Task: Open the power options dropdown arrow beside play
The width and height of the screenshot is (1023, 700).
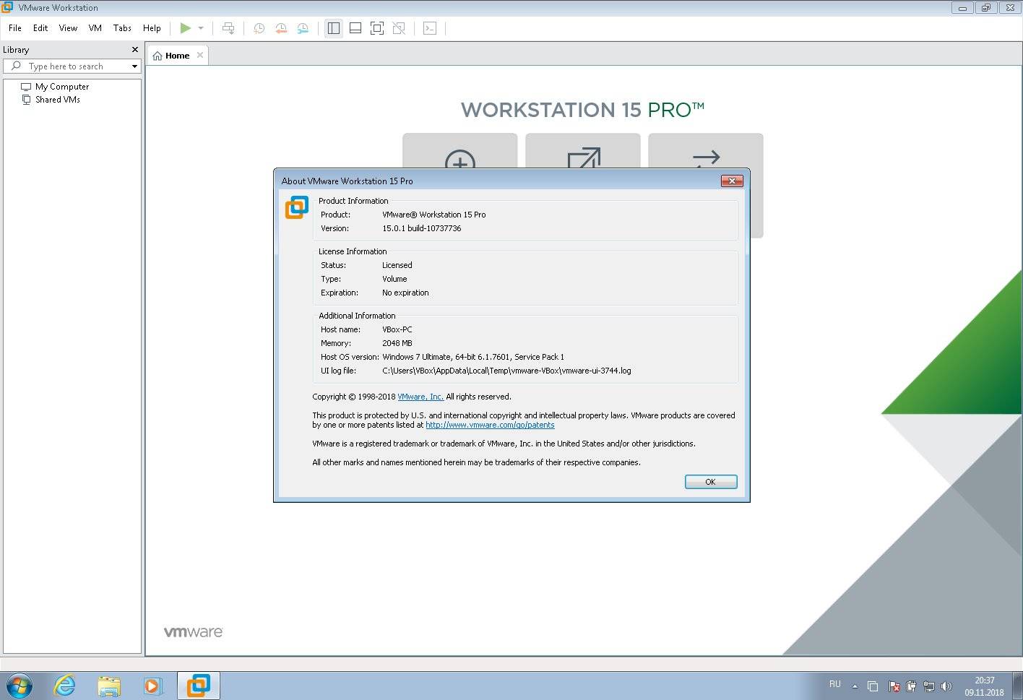Action: (201, 28)
